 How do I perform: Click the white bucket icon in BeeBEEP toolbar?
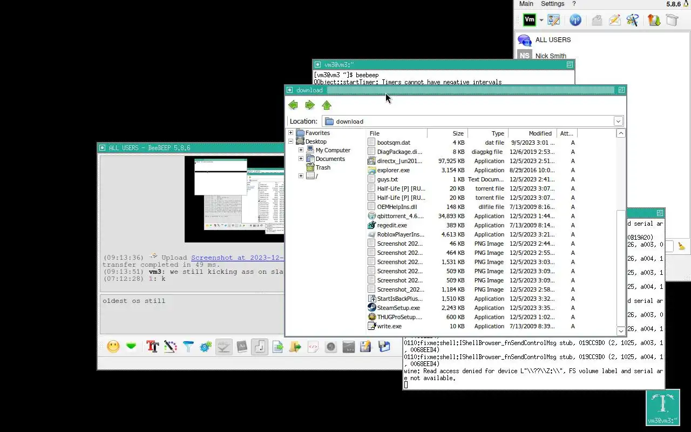click(672, 20)
